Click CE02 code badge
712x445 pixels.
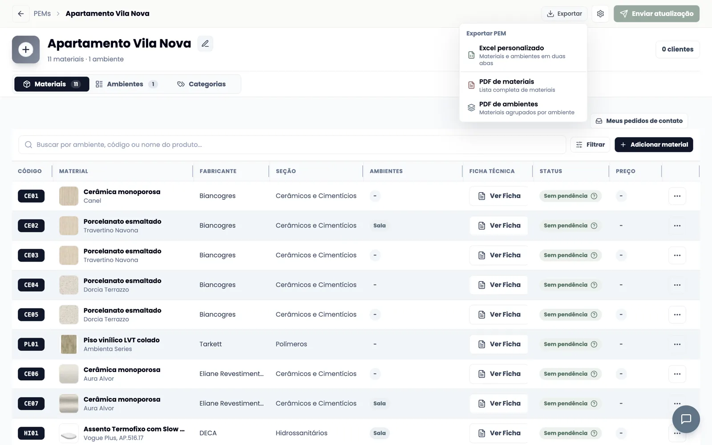click(31, 226)
